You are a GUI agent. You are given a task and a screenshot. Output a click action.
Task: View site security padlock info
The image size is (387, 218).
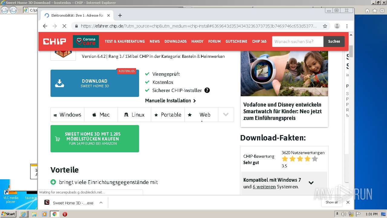pos(76,26)
